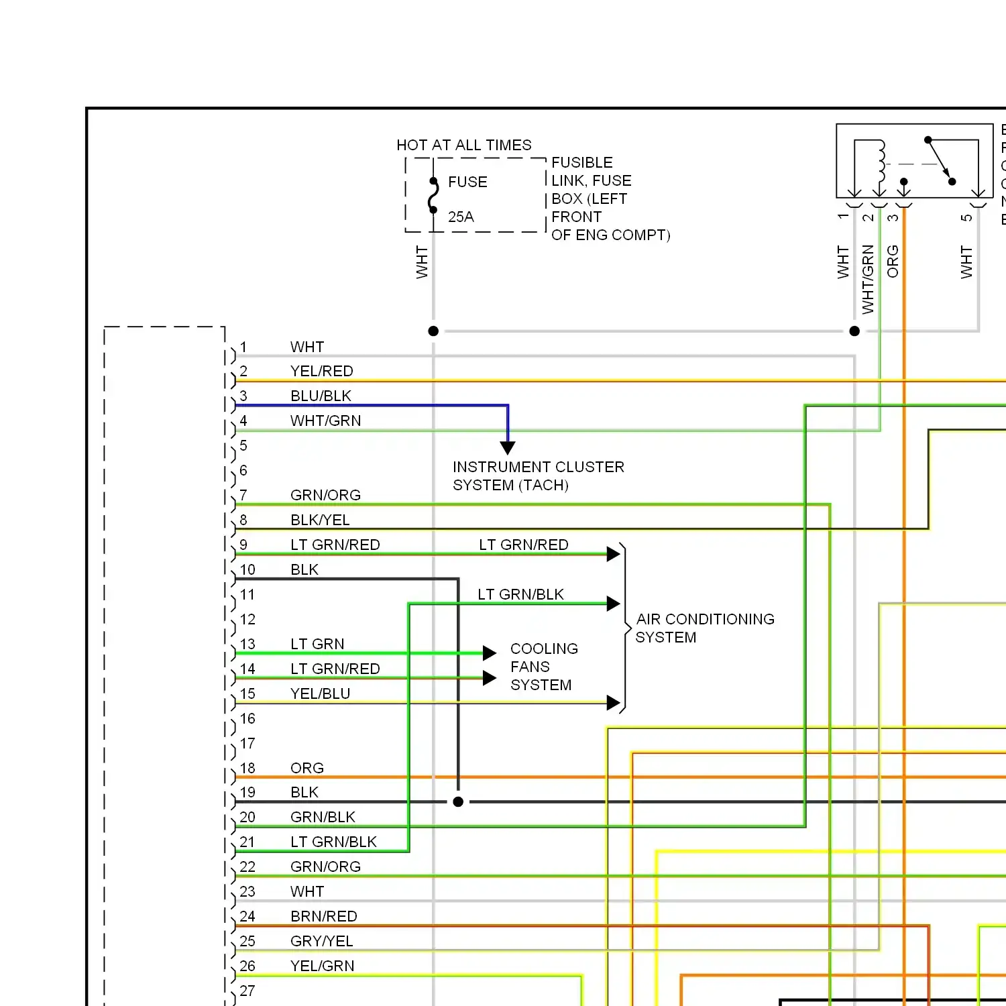Screen dimensions: 1006x1006
Task: Click the WHT/GRN label on connector pin 4
Action: pos(326,421)
